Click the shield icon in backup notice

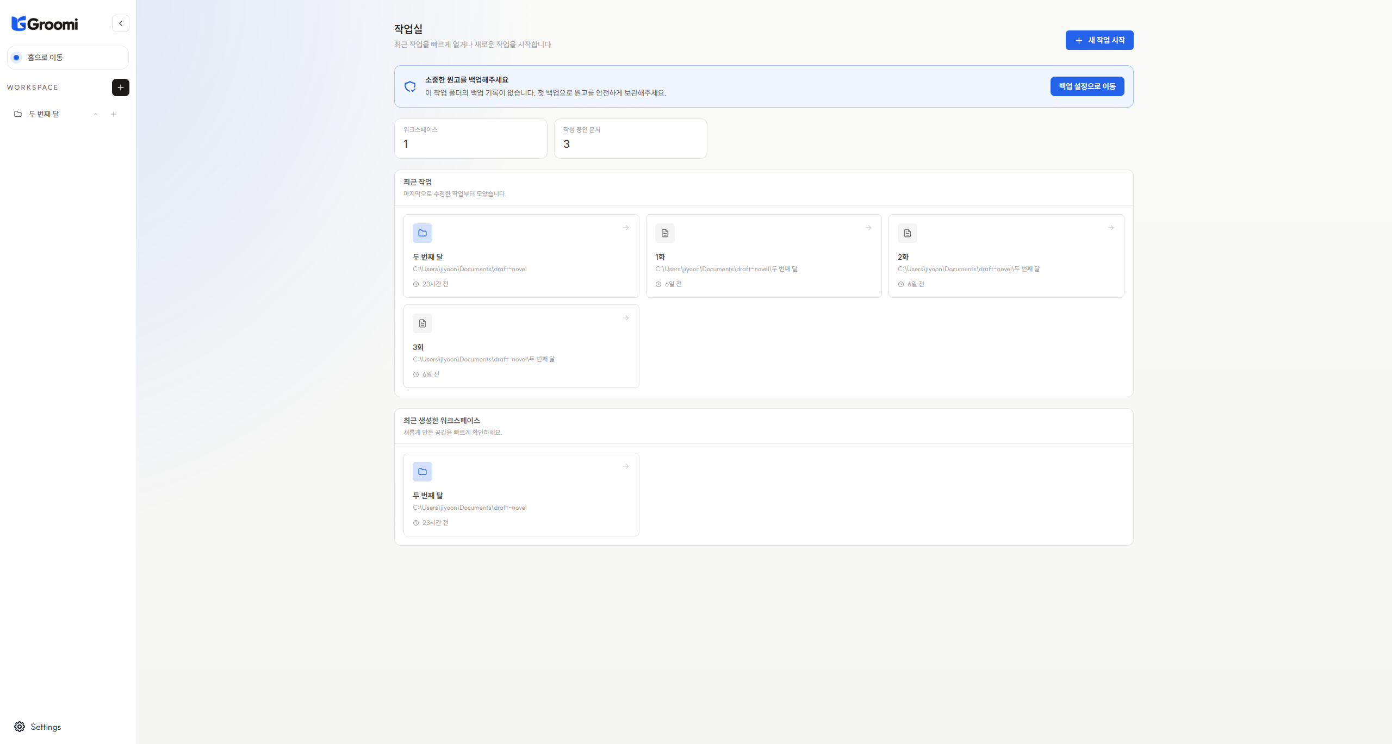[x=410, y=86]
